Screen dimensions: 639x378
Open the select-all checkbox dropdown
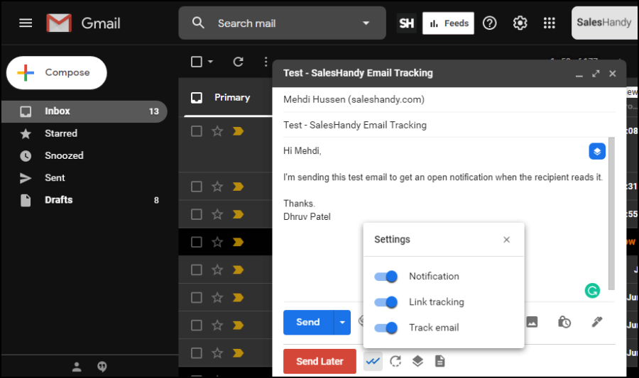tap(211, 62)
